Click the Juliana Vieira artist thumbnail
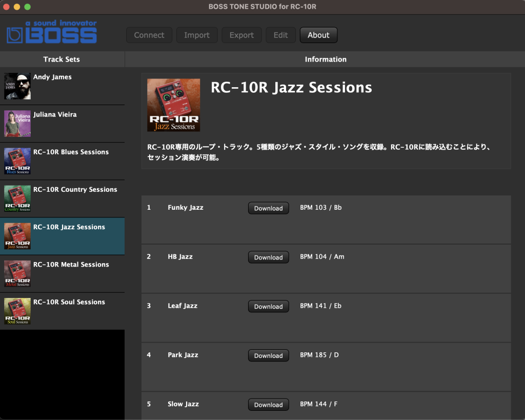The image size is (525, 420). coord(17,124)
